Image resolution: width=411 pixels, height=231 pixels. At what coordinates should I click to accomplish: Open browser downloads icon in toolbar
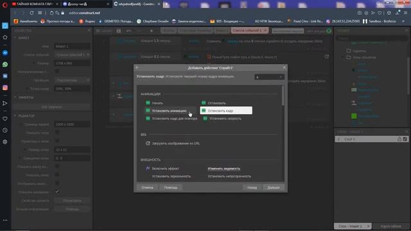pos(398,13)
